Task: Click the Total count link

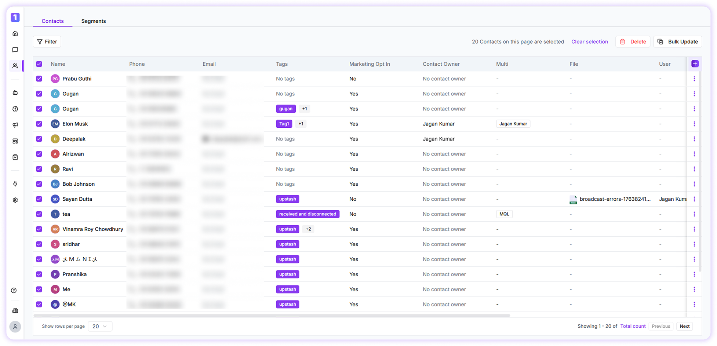Action: 633,326
